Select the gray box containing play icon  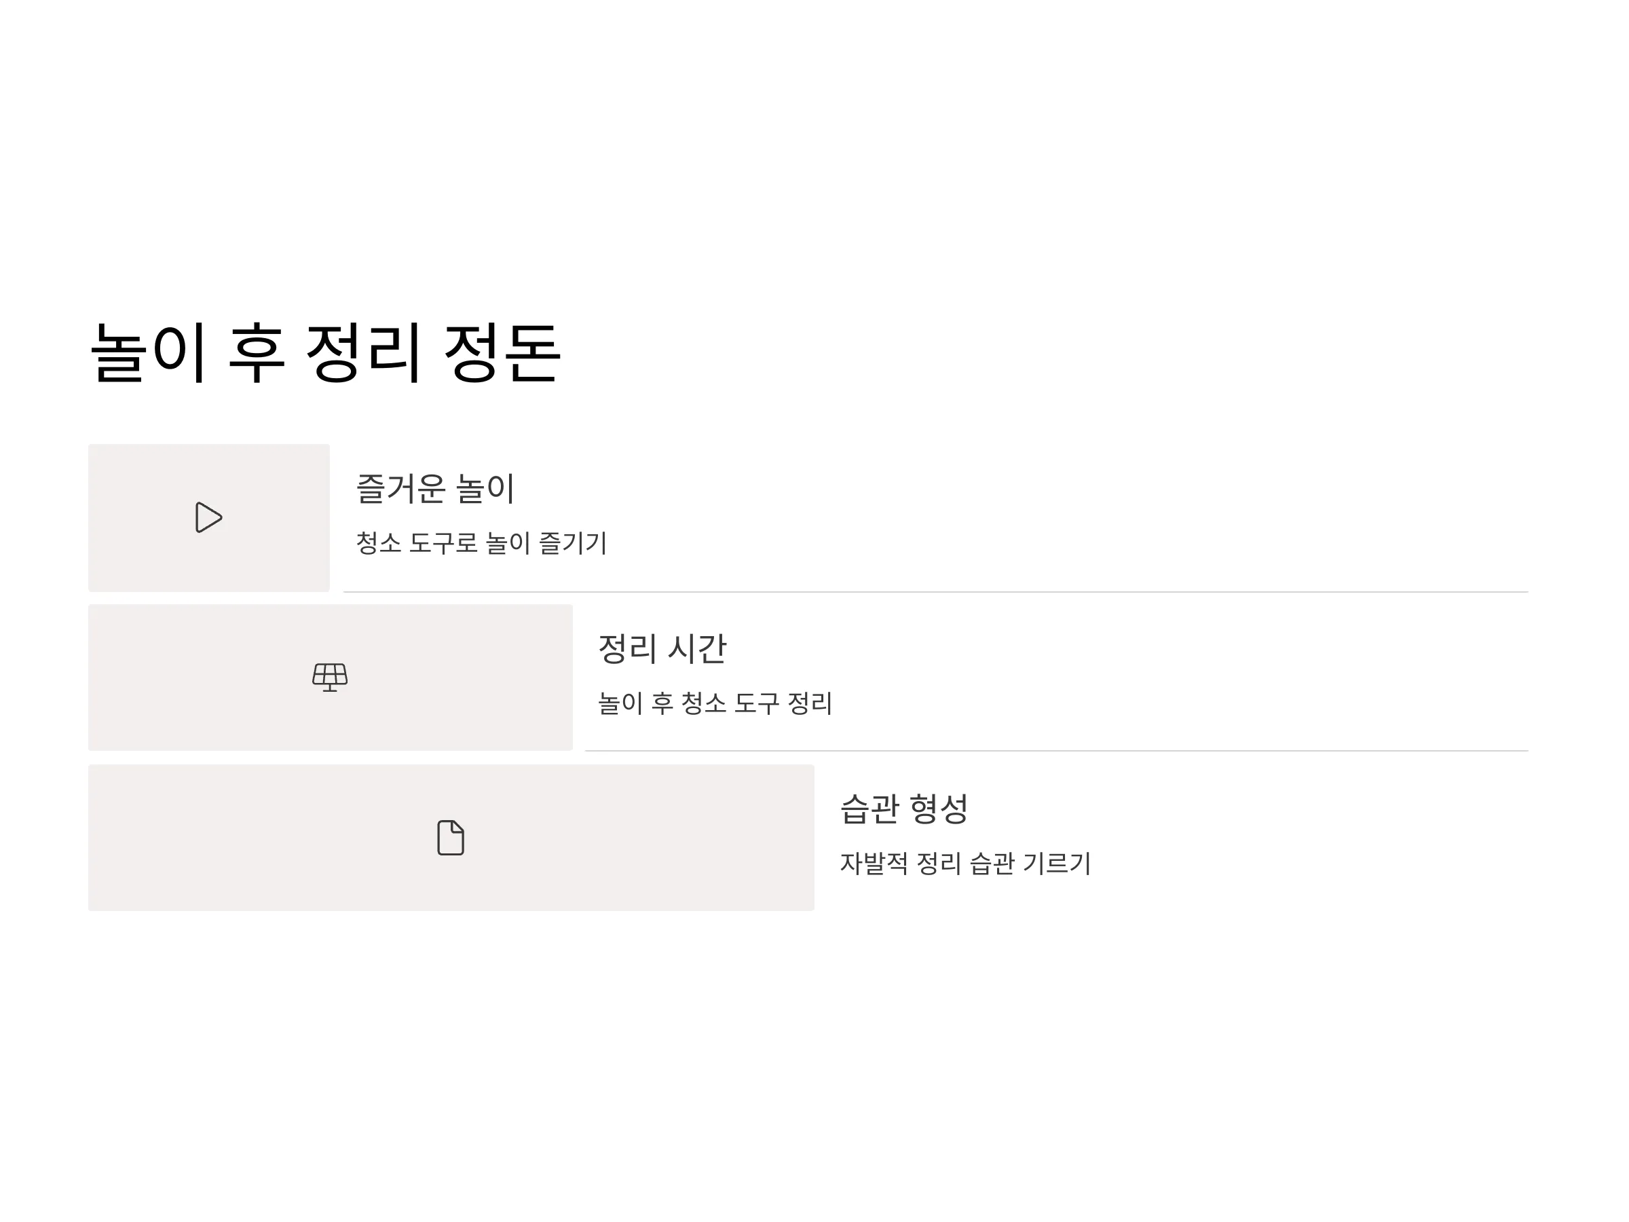point(209,518)
